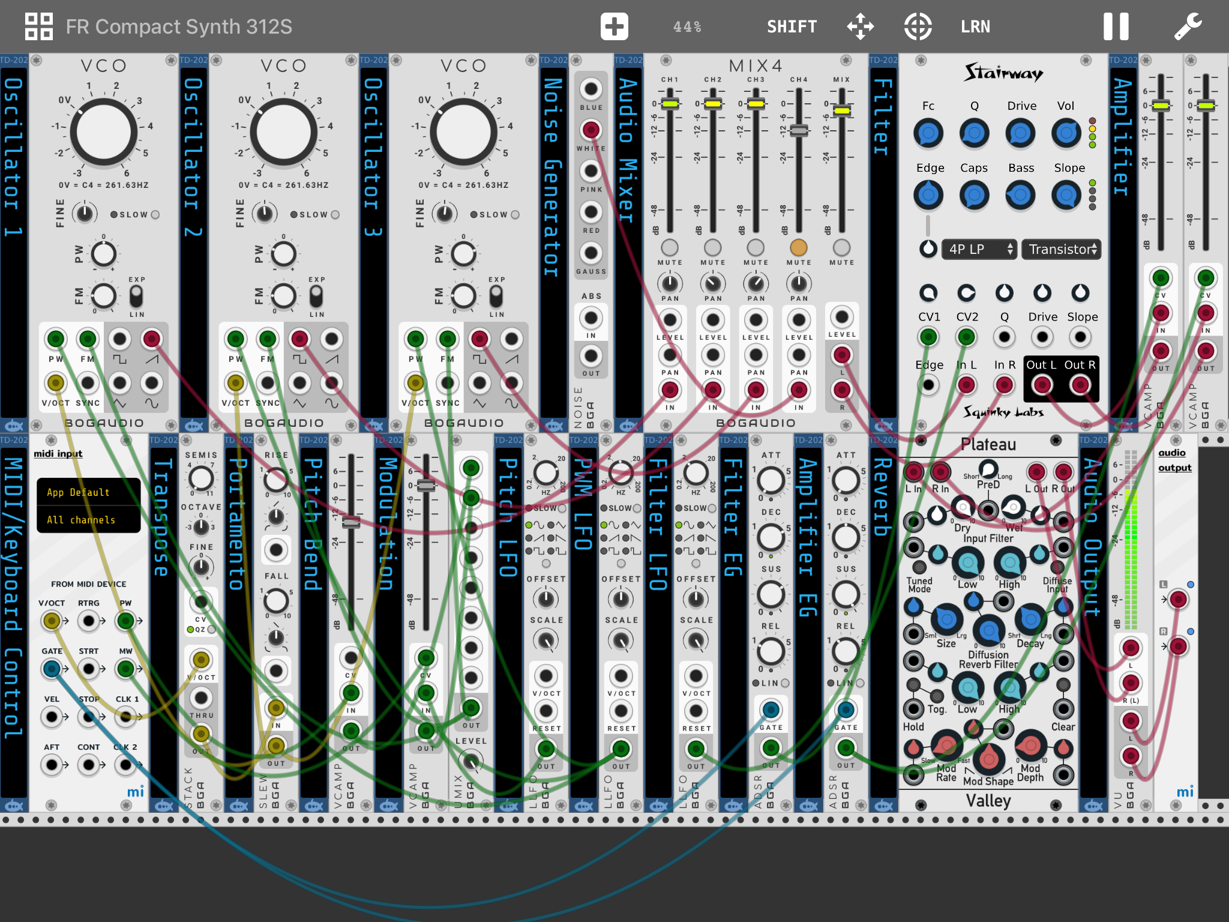Click the Stairway Out L jack
This screenshot has height=922, width=1229.
pyautogui.click(x=1042, y=384)
